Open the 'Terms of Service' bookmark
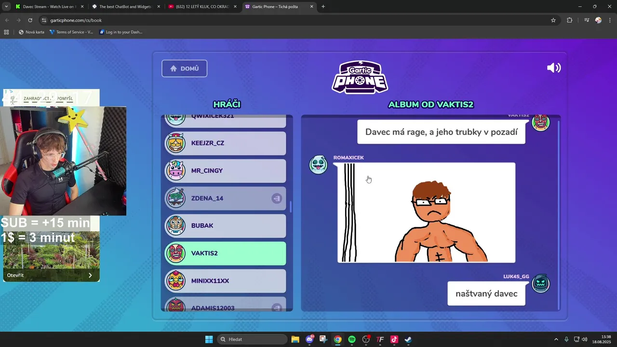The image size is (617, 347). point(71,32)
